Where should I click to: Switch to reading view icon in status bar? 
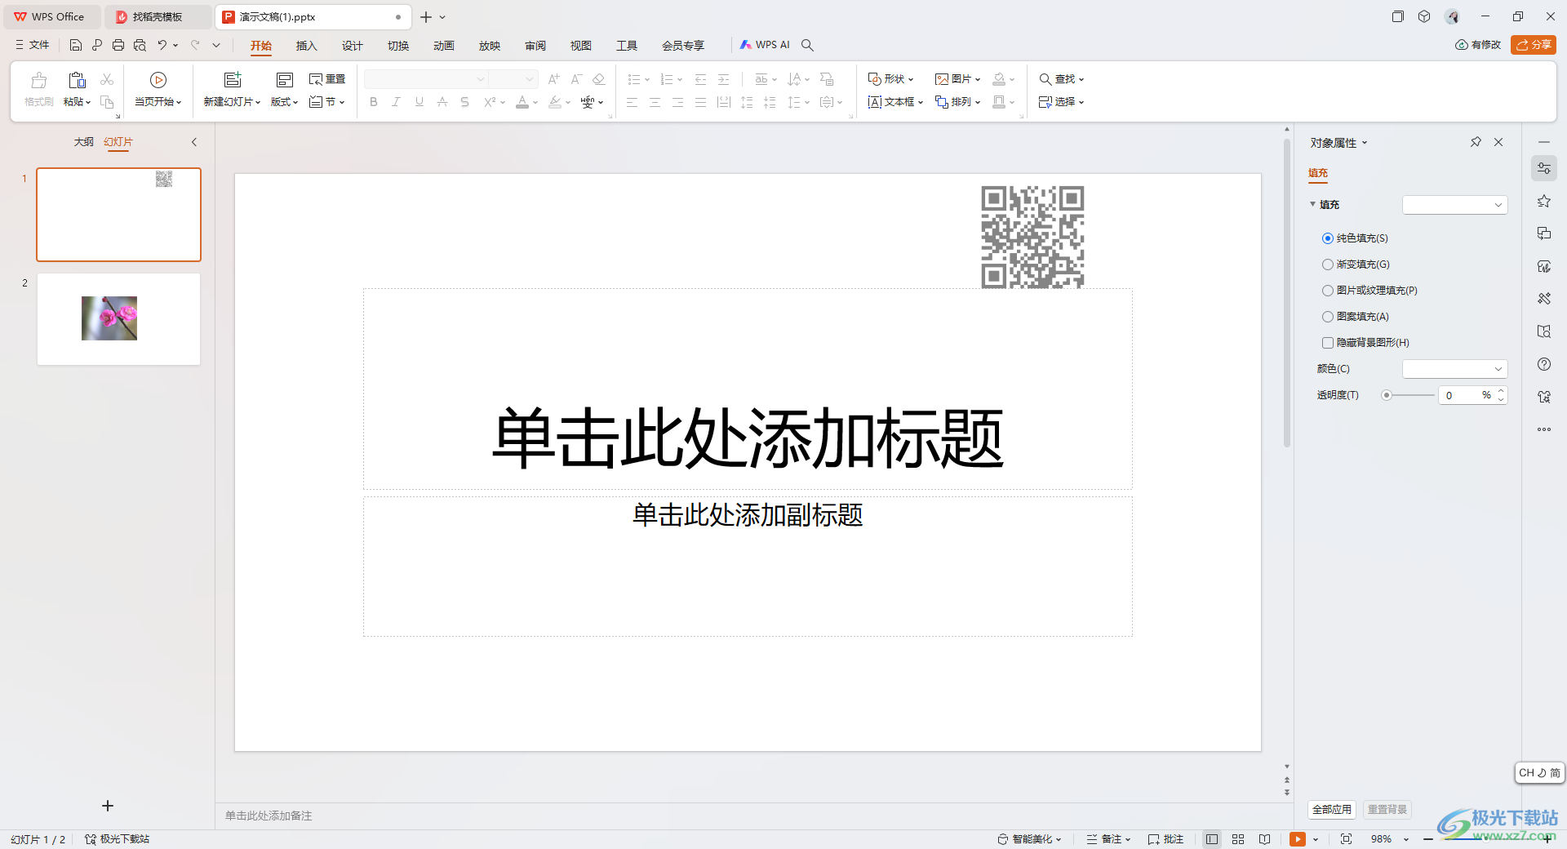pos(1264,839)
